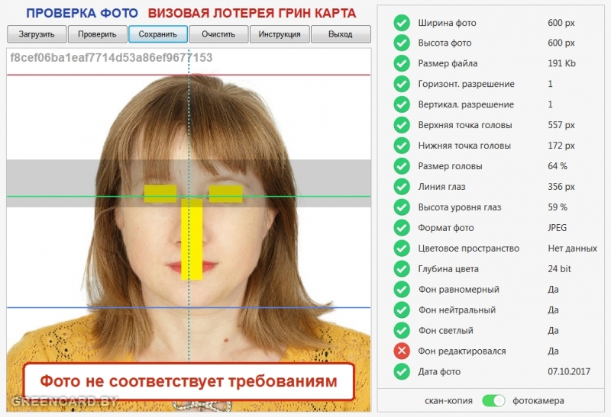
Task: Click the file hash text above the photo
Action: [x=112, y=58]
